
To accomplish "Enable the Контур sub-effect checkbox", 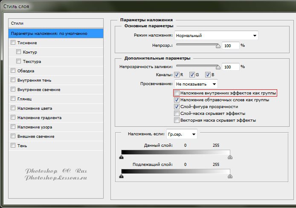I will click(19, 52).
